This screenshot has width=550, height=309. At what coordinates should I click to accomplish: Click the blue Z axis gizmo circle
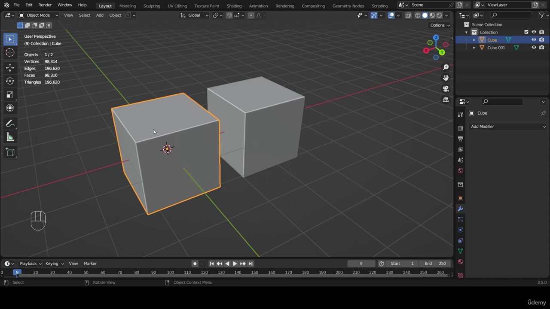point(436,38)
